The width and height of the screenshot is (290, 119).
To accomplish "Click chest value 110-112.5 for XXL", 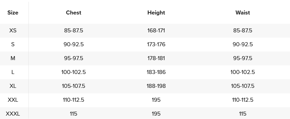I will pos(73,100).
